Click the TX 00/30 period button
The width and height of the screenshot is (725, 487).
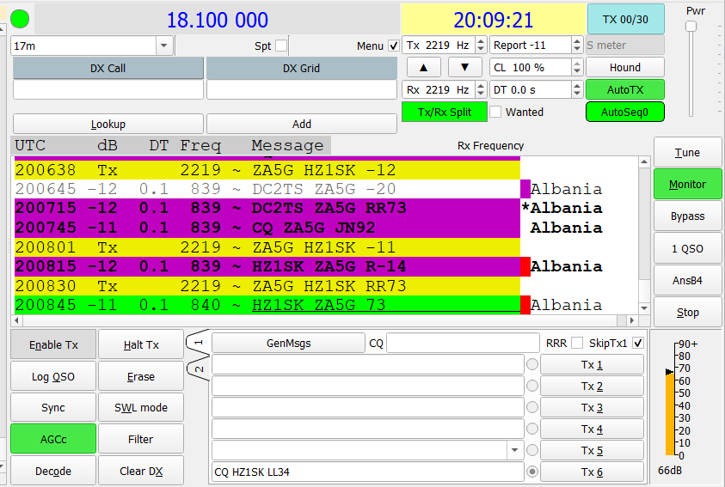click(625, 19)
